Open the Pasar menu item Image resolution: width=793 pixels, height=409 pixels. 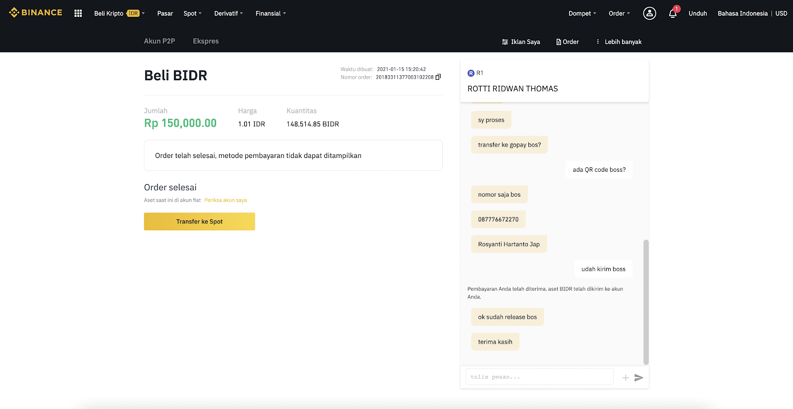165,13
